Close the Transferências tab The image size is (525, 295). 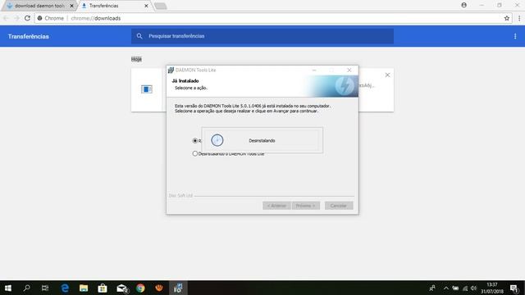[146, 6]
